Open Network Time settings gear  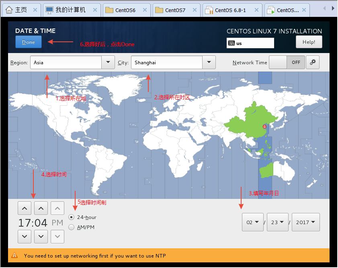pyautogui.click(x=313, y=62)
